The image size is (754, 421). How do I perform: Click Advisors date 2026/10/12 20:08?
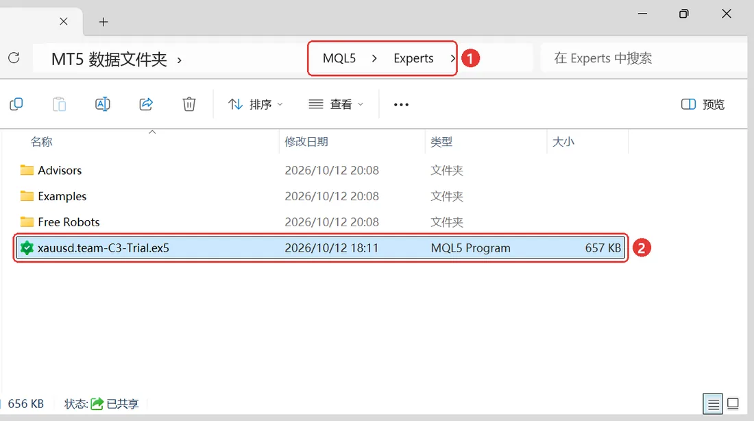pyautogui.click(x=332, y=170)
